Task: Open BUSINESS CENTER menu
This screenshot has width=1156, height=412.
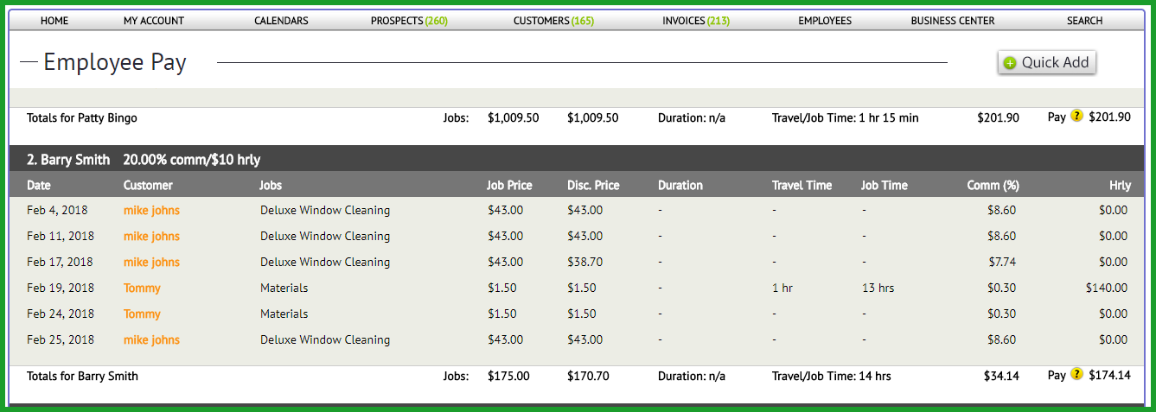Action: [x=953, y=21]
